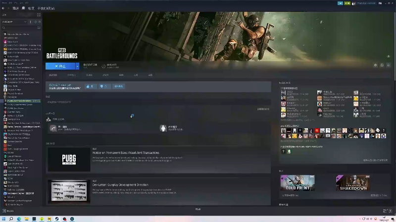The height and width of the screenshot is (222, 396).
Task: Open Windows Start menu
Action: tap(3, 219)
